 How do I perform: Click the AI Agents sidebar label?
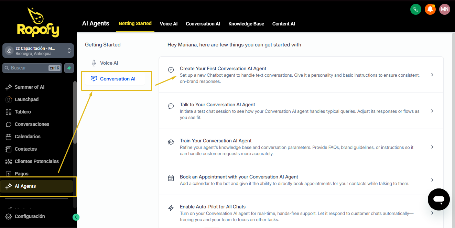pos(25,186)
